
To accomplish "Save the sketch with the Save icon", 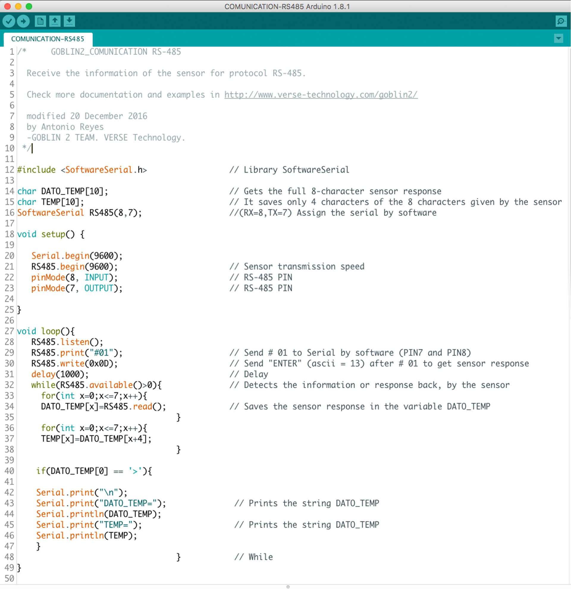I will click(69, 21).
